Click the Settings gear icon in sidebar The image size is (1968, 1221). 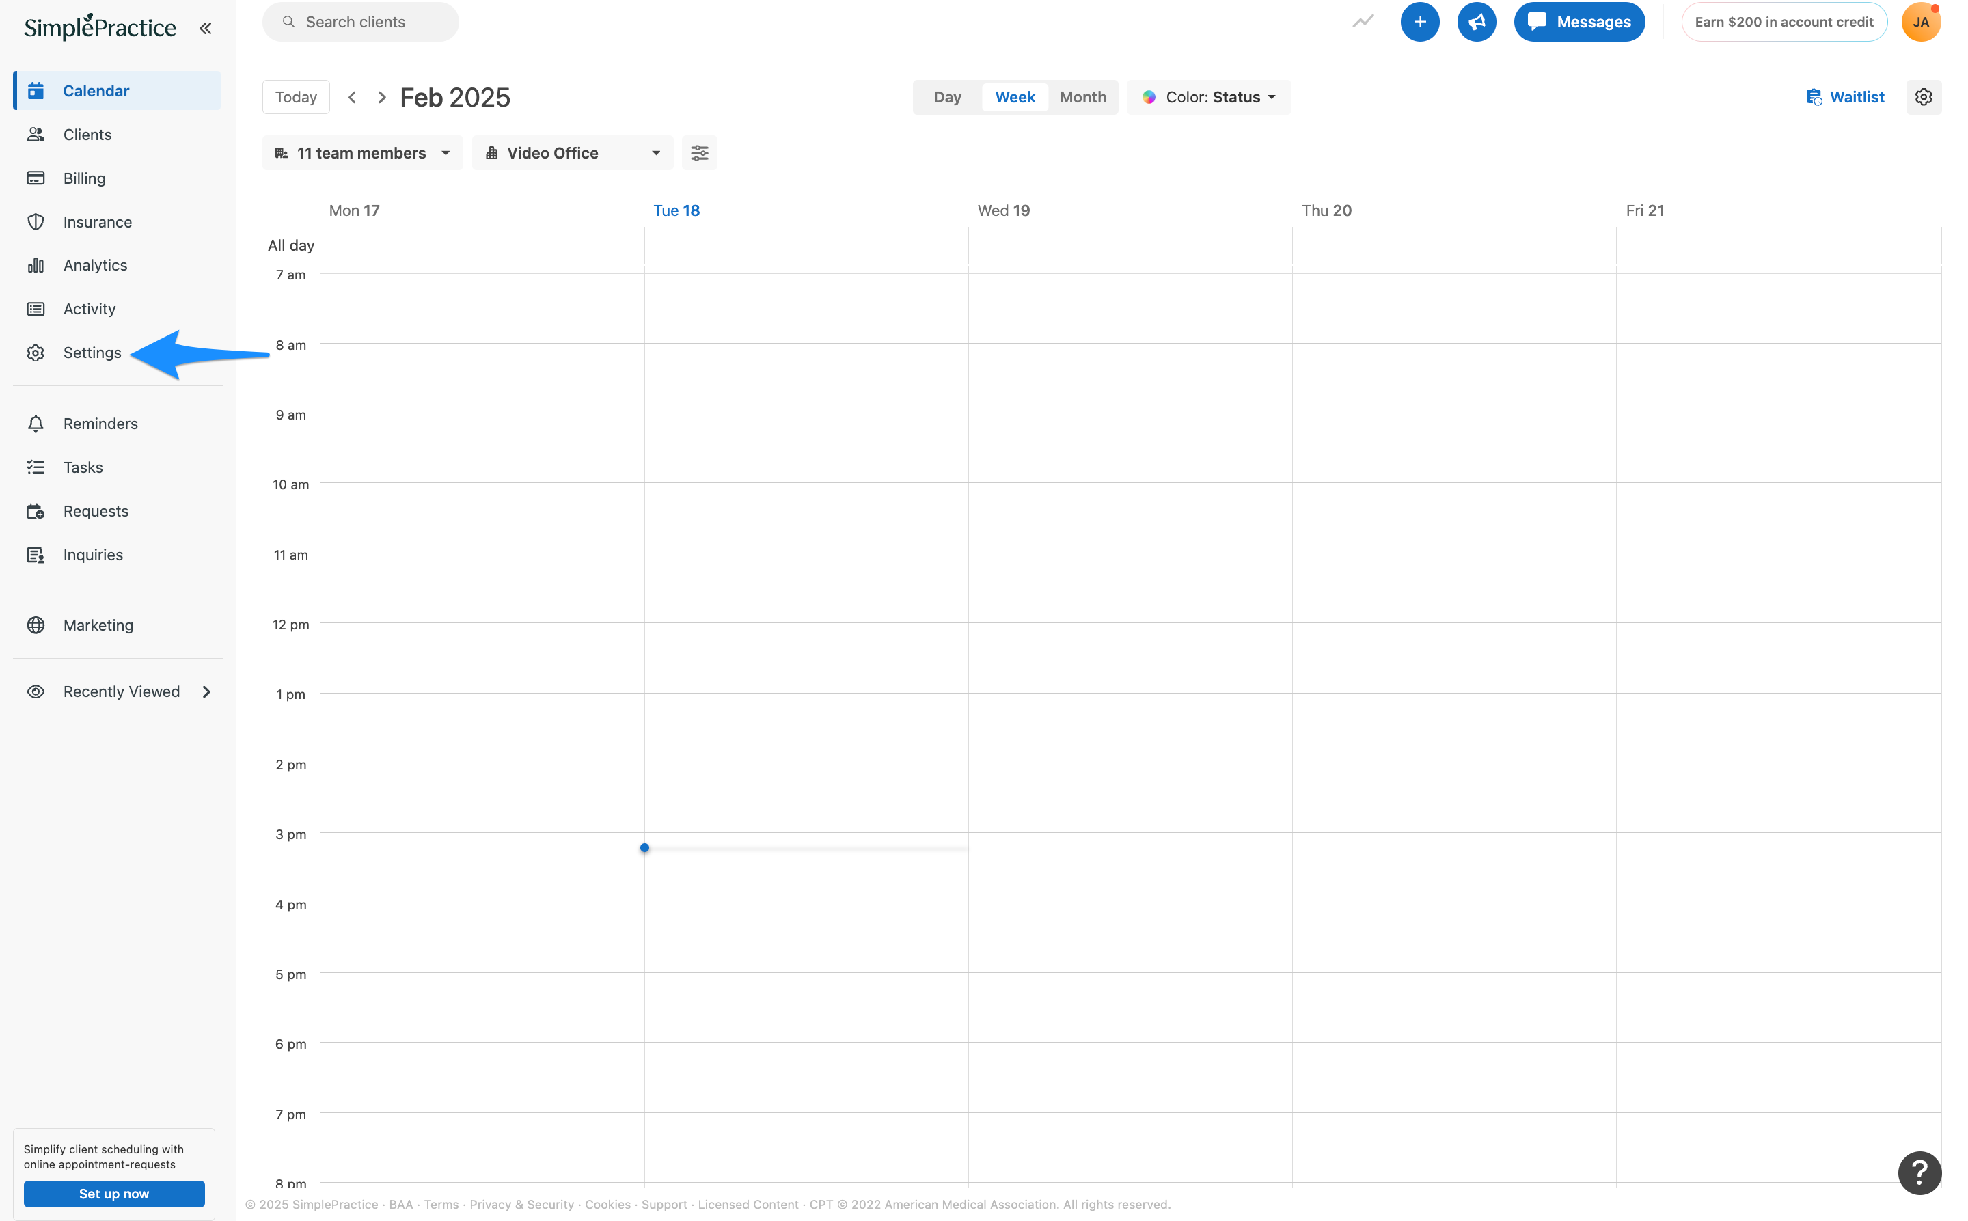36,352
